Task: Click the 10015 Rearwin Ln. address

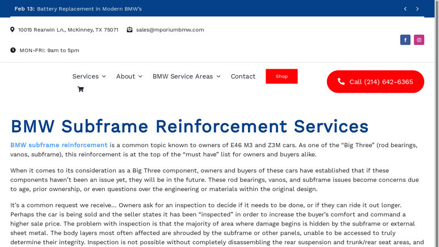Action: click(68, 30)
